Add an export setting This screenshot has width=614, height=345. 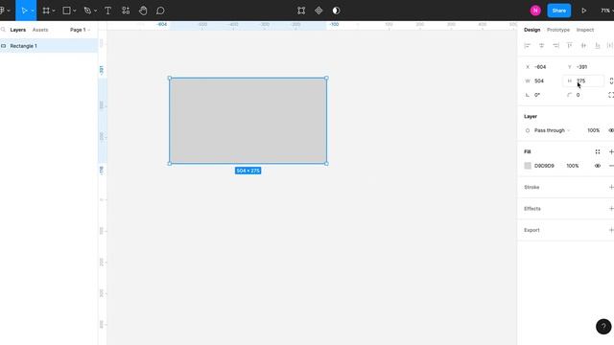point(611,230)
